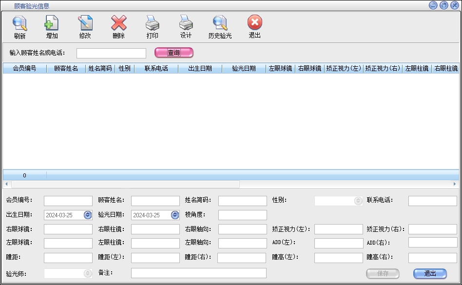Viewport: 462px width, 285px height.
Task: Click the 验光日期 column header
Action: pyautogui.click(x=244, y=69)
